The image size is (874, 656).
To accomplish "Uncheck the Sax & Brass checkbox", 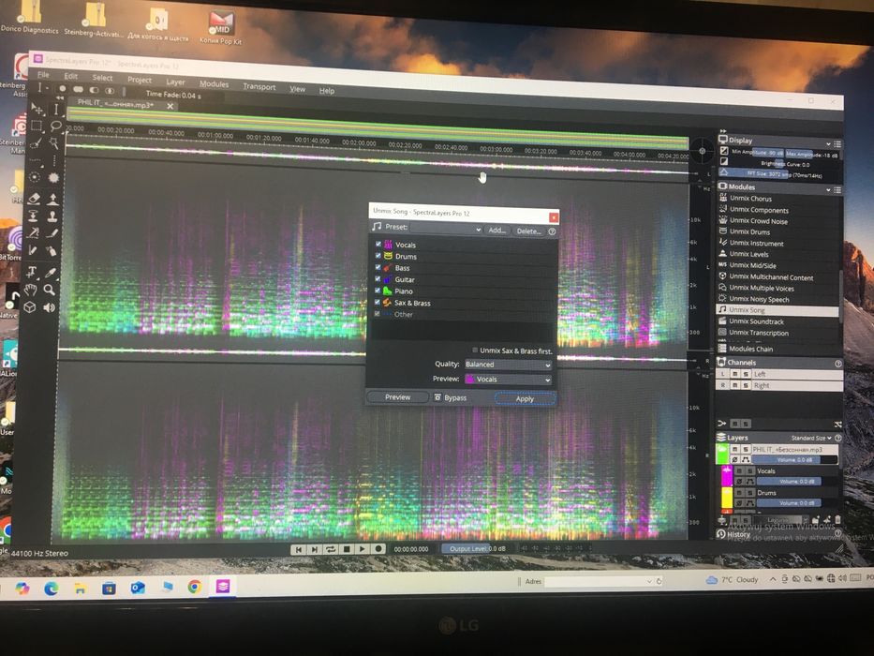I will coord(378,303).
